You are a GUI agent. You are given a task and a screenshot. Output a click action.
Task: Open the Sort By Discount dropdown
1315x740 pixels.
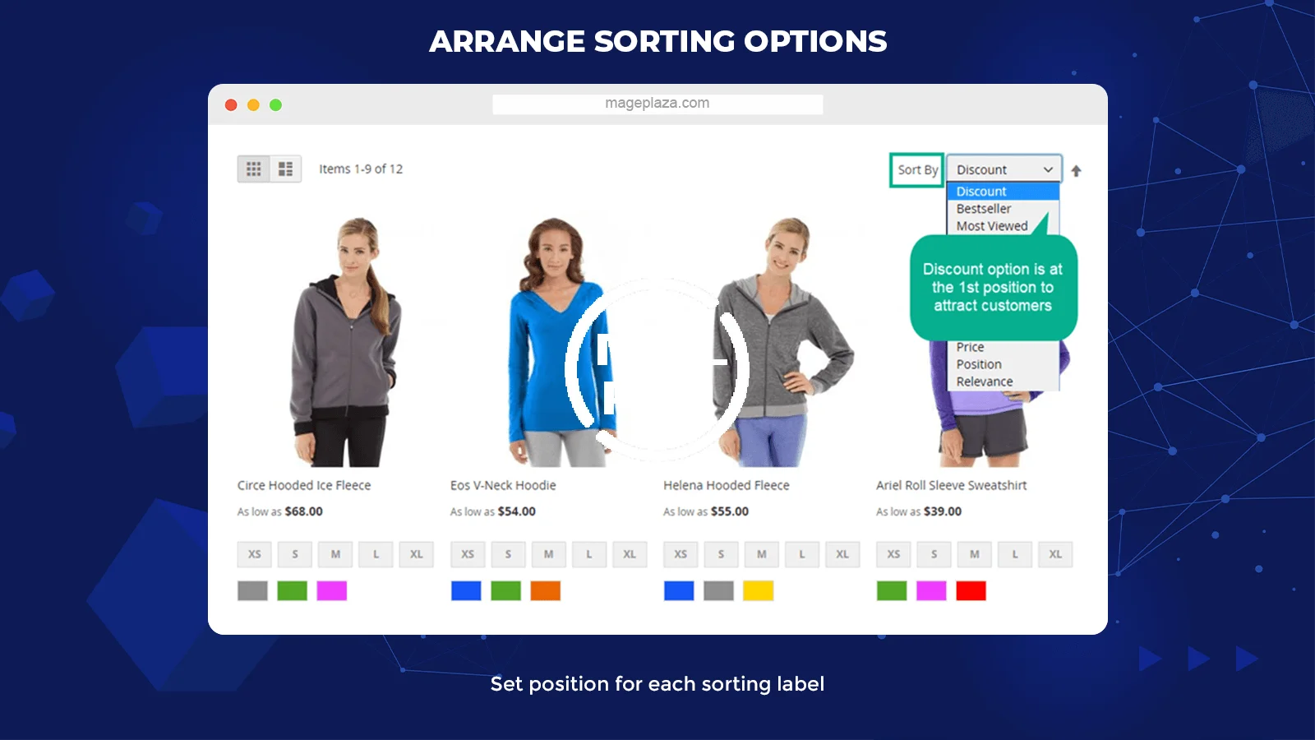click(x=1004, y=169)
